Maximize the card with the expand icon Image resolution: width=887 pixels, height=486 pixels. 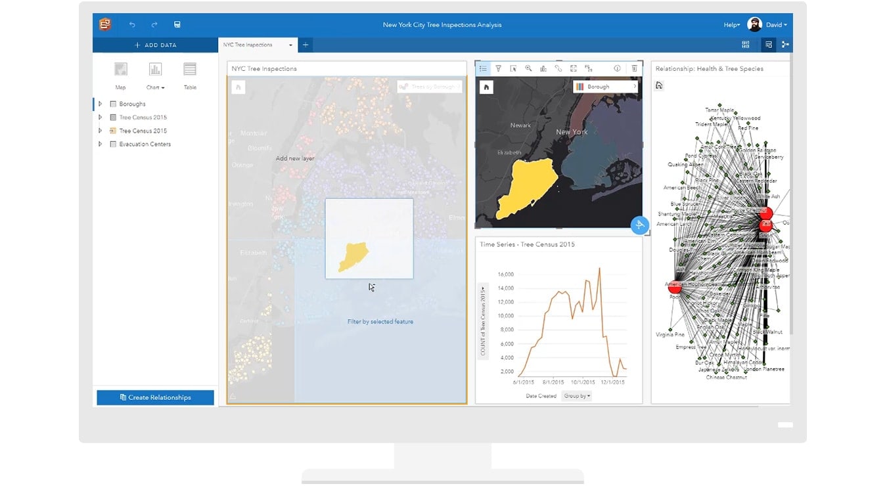pyautogui.click(x=574, y=68)
